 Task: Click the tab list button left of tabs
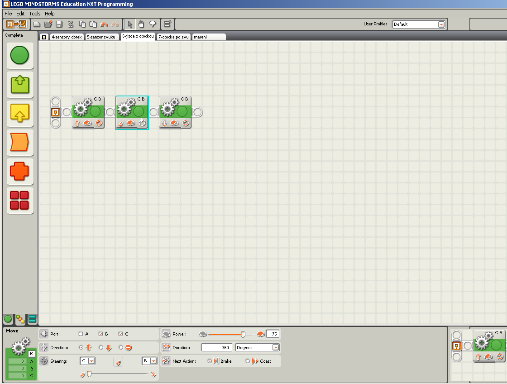(x=44, y=37)
